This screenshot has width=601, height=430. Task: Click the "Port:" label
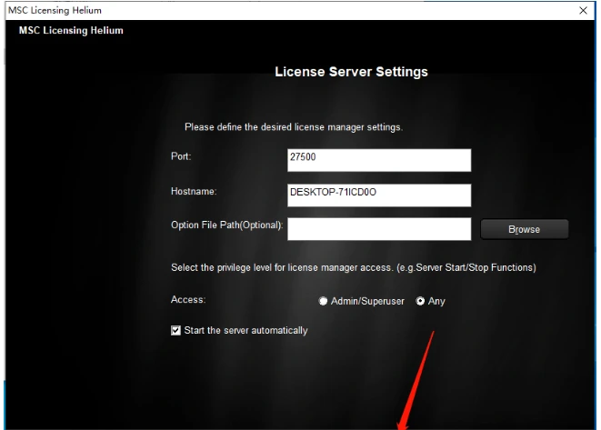coord(181,156)
